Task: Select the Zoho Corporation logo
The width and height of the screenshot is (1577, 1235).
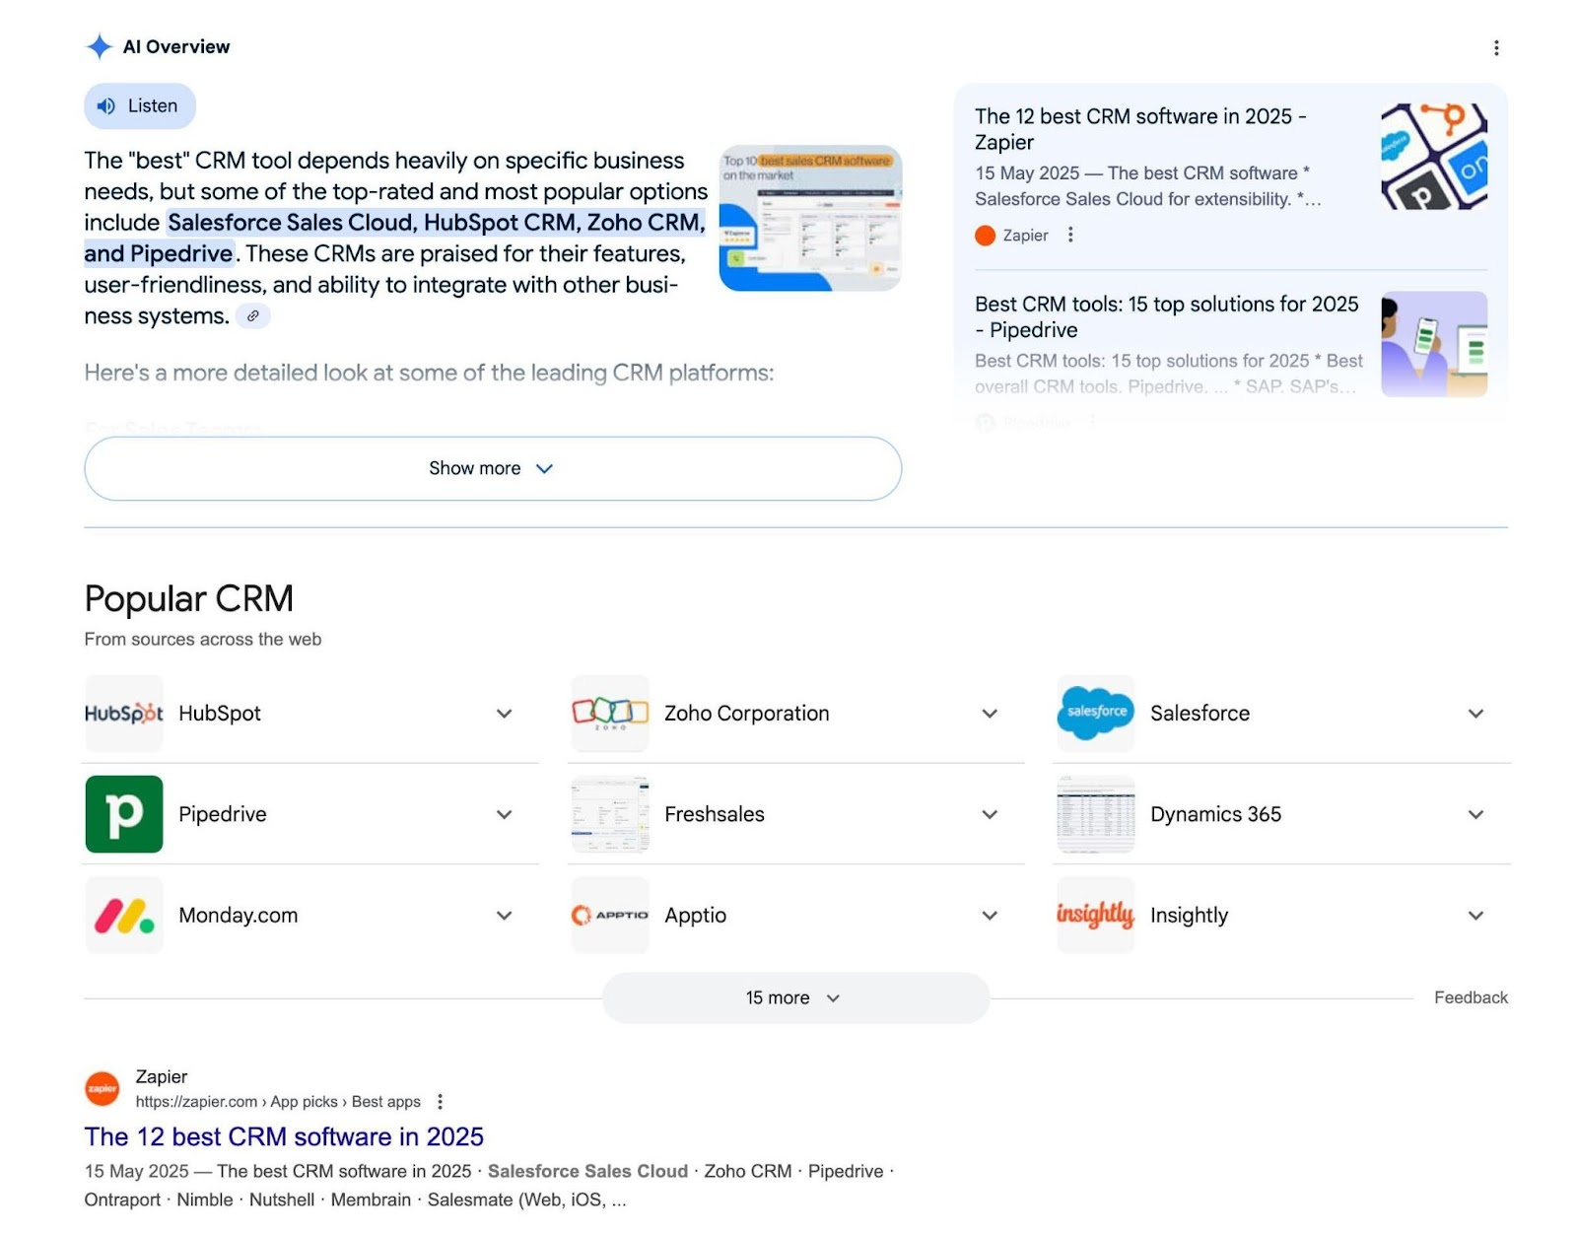Action: (609, 713)
